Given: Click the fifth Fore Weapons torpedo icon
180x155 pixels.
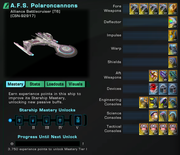Looking at the screenshot, I should point(173,9).
